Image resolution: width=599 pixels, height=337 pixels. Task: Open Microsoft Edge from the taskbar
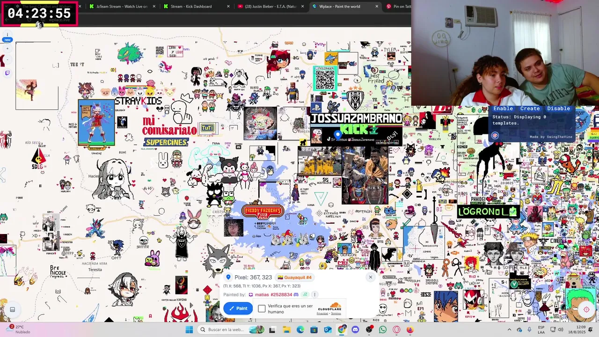point(300,330)
